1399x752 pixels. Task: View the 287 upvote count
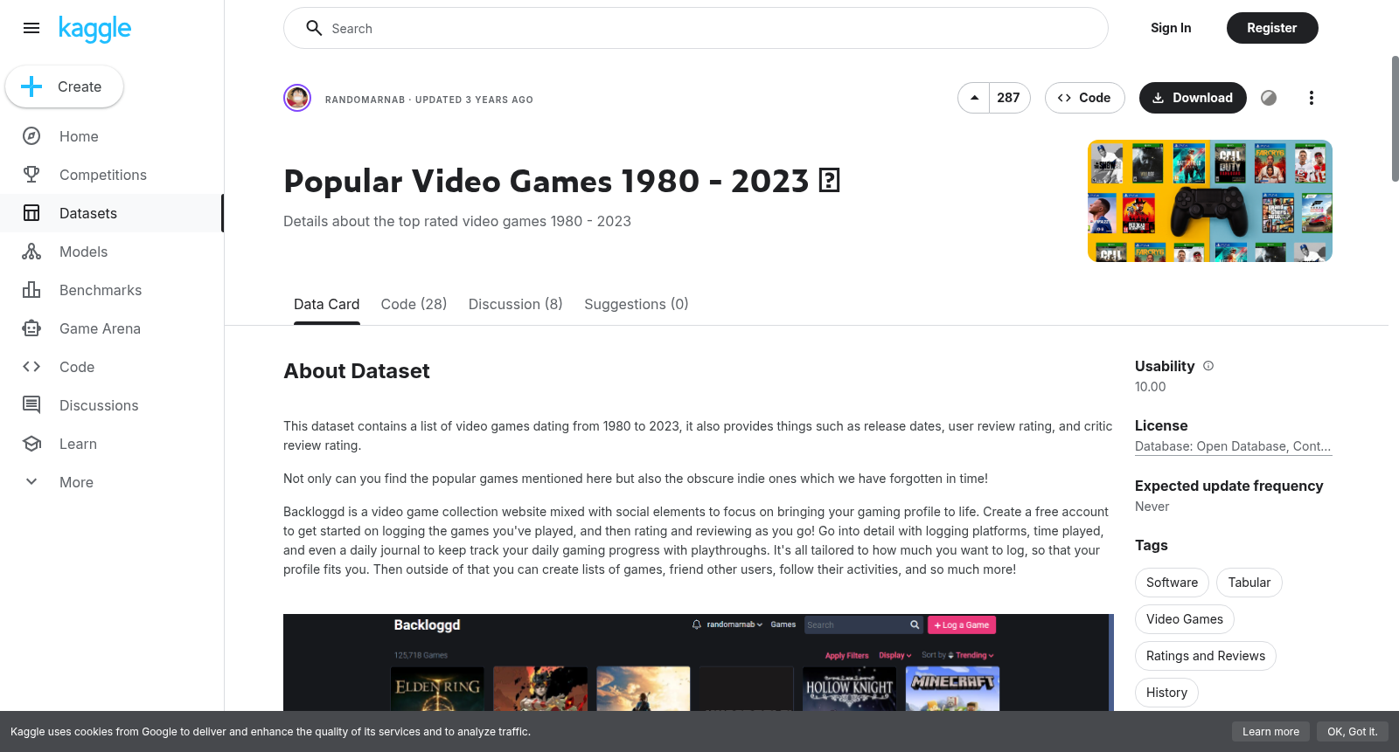click(x=1009, y=98)
